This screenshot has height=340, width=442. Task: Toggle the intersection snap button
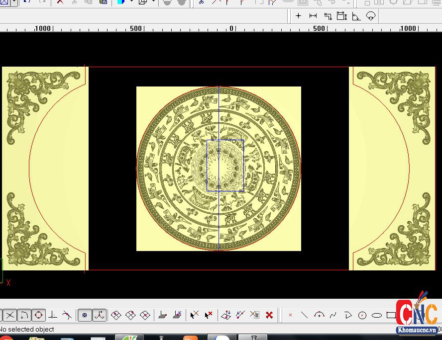coord(10,315)
